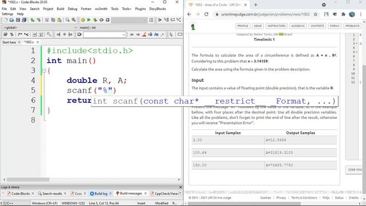
Task: Click the editor horizontal scrollbar thumb
Action: click(x=28, y=180)
